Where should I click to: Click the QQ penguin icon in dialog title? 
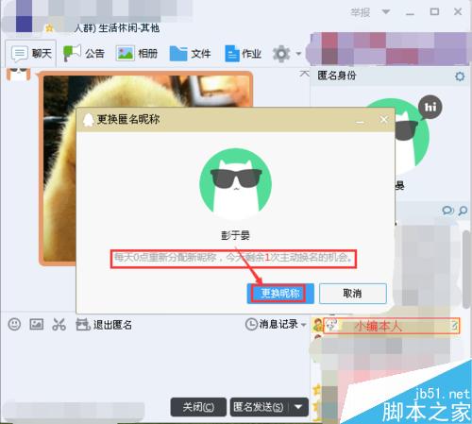click(x=89, y=120)
